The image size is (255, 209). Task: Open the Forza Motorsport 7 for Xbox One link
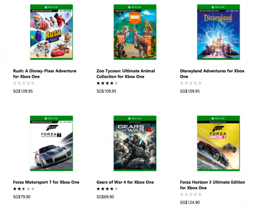(x=46, y=182)
